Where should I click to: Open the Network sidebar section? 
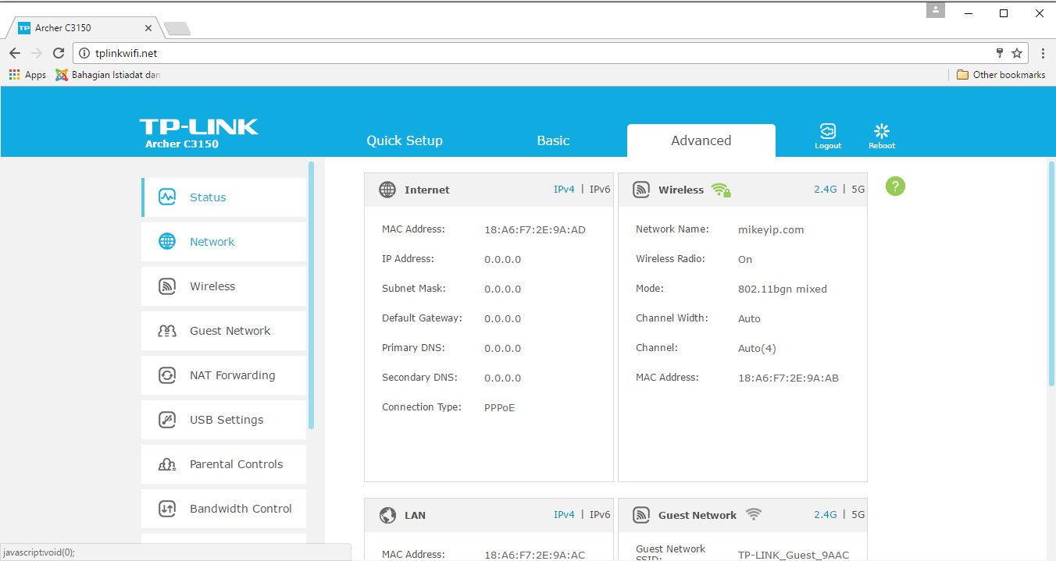point(224,242)
